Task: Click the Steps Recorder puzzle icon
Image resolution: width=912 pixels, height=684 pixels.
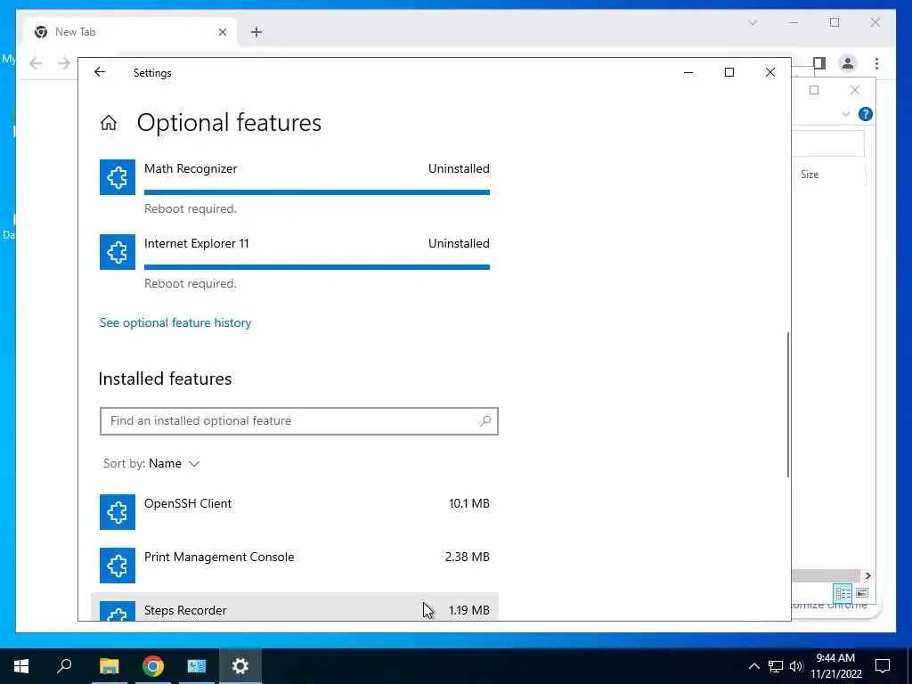Action: pyautogui.click(x=118, y=611)
